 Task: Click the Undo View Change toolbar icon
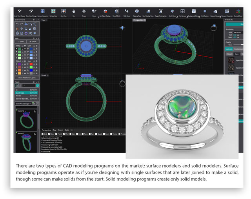click(20, 11)
